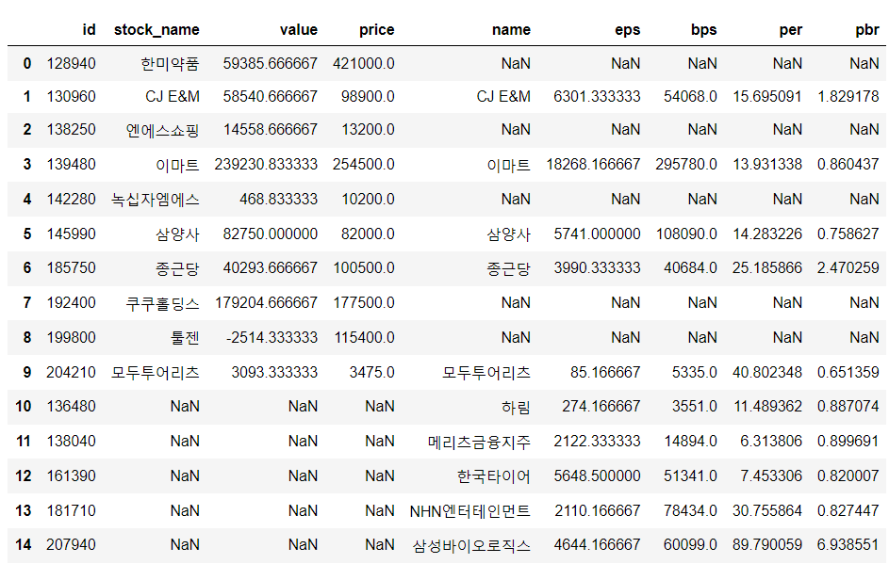Select per cell 15.695091

pyautogui.click(x=767, y=96)
